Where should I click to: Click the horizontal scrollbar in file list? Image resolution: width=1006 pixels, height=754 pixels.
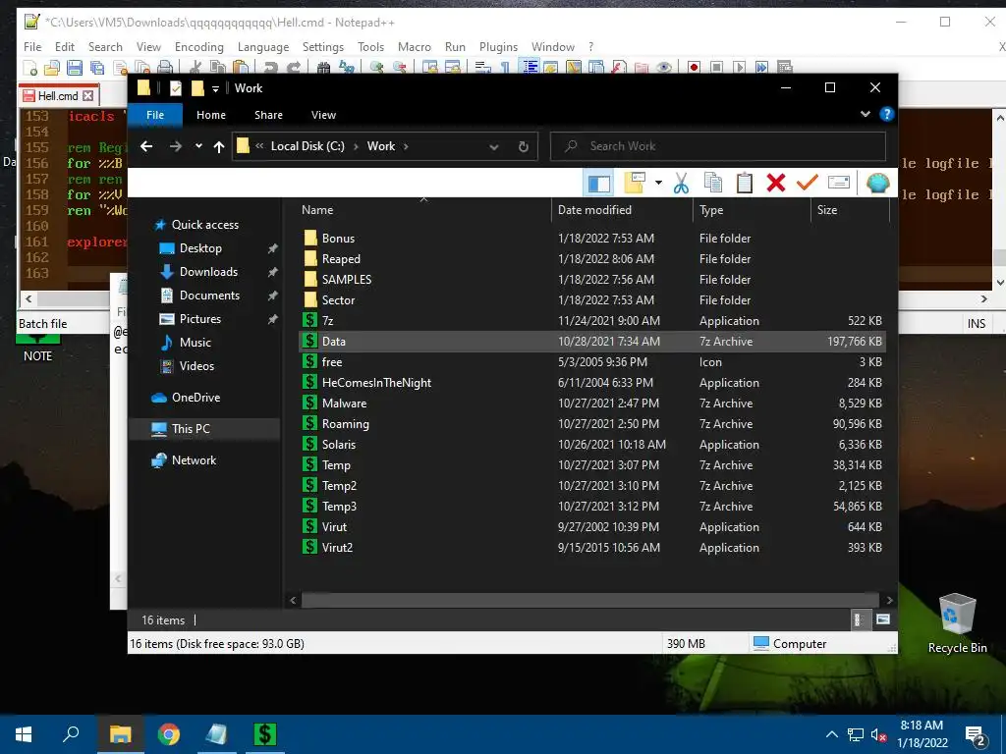[x=589, y=600]
